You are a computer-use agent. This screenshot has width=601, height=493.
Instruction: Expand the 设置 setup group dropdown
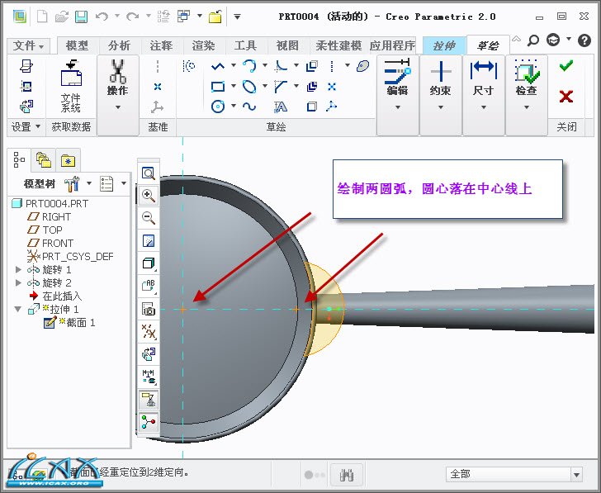[26, 126]
